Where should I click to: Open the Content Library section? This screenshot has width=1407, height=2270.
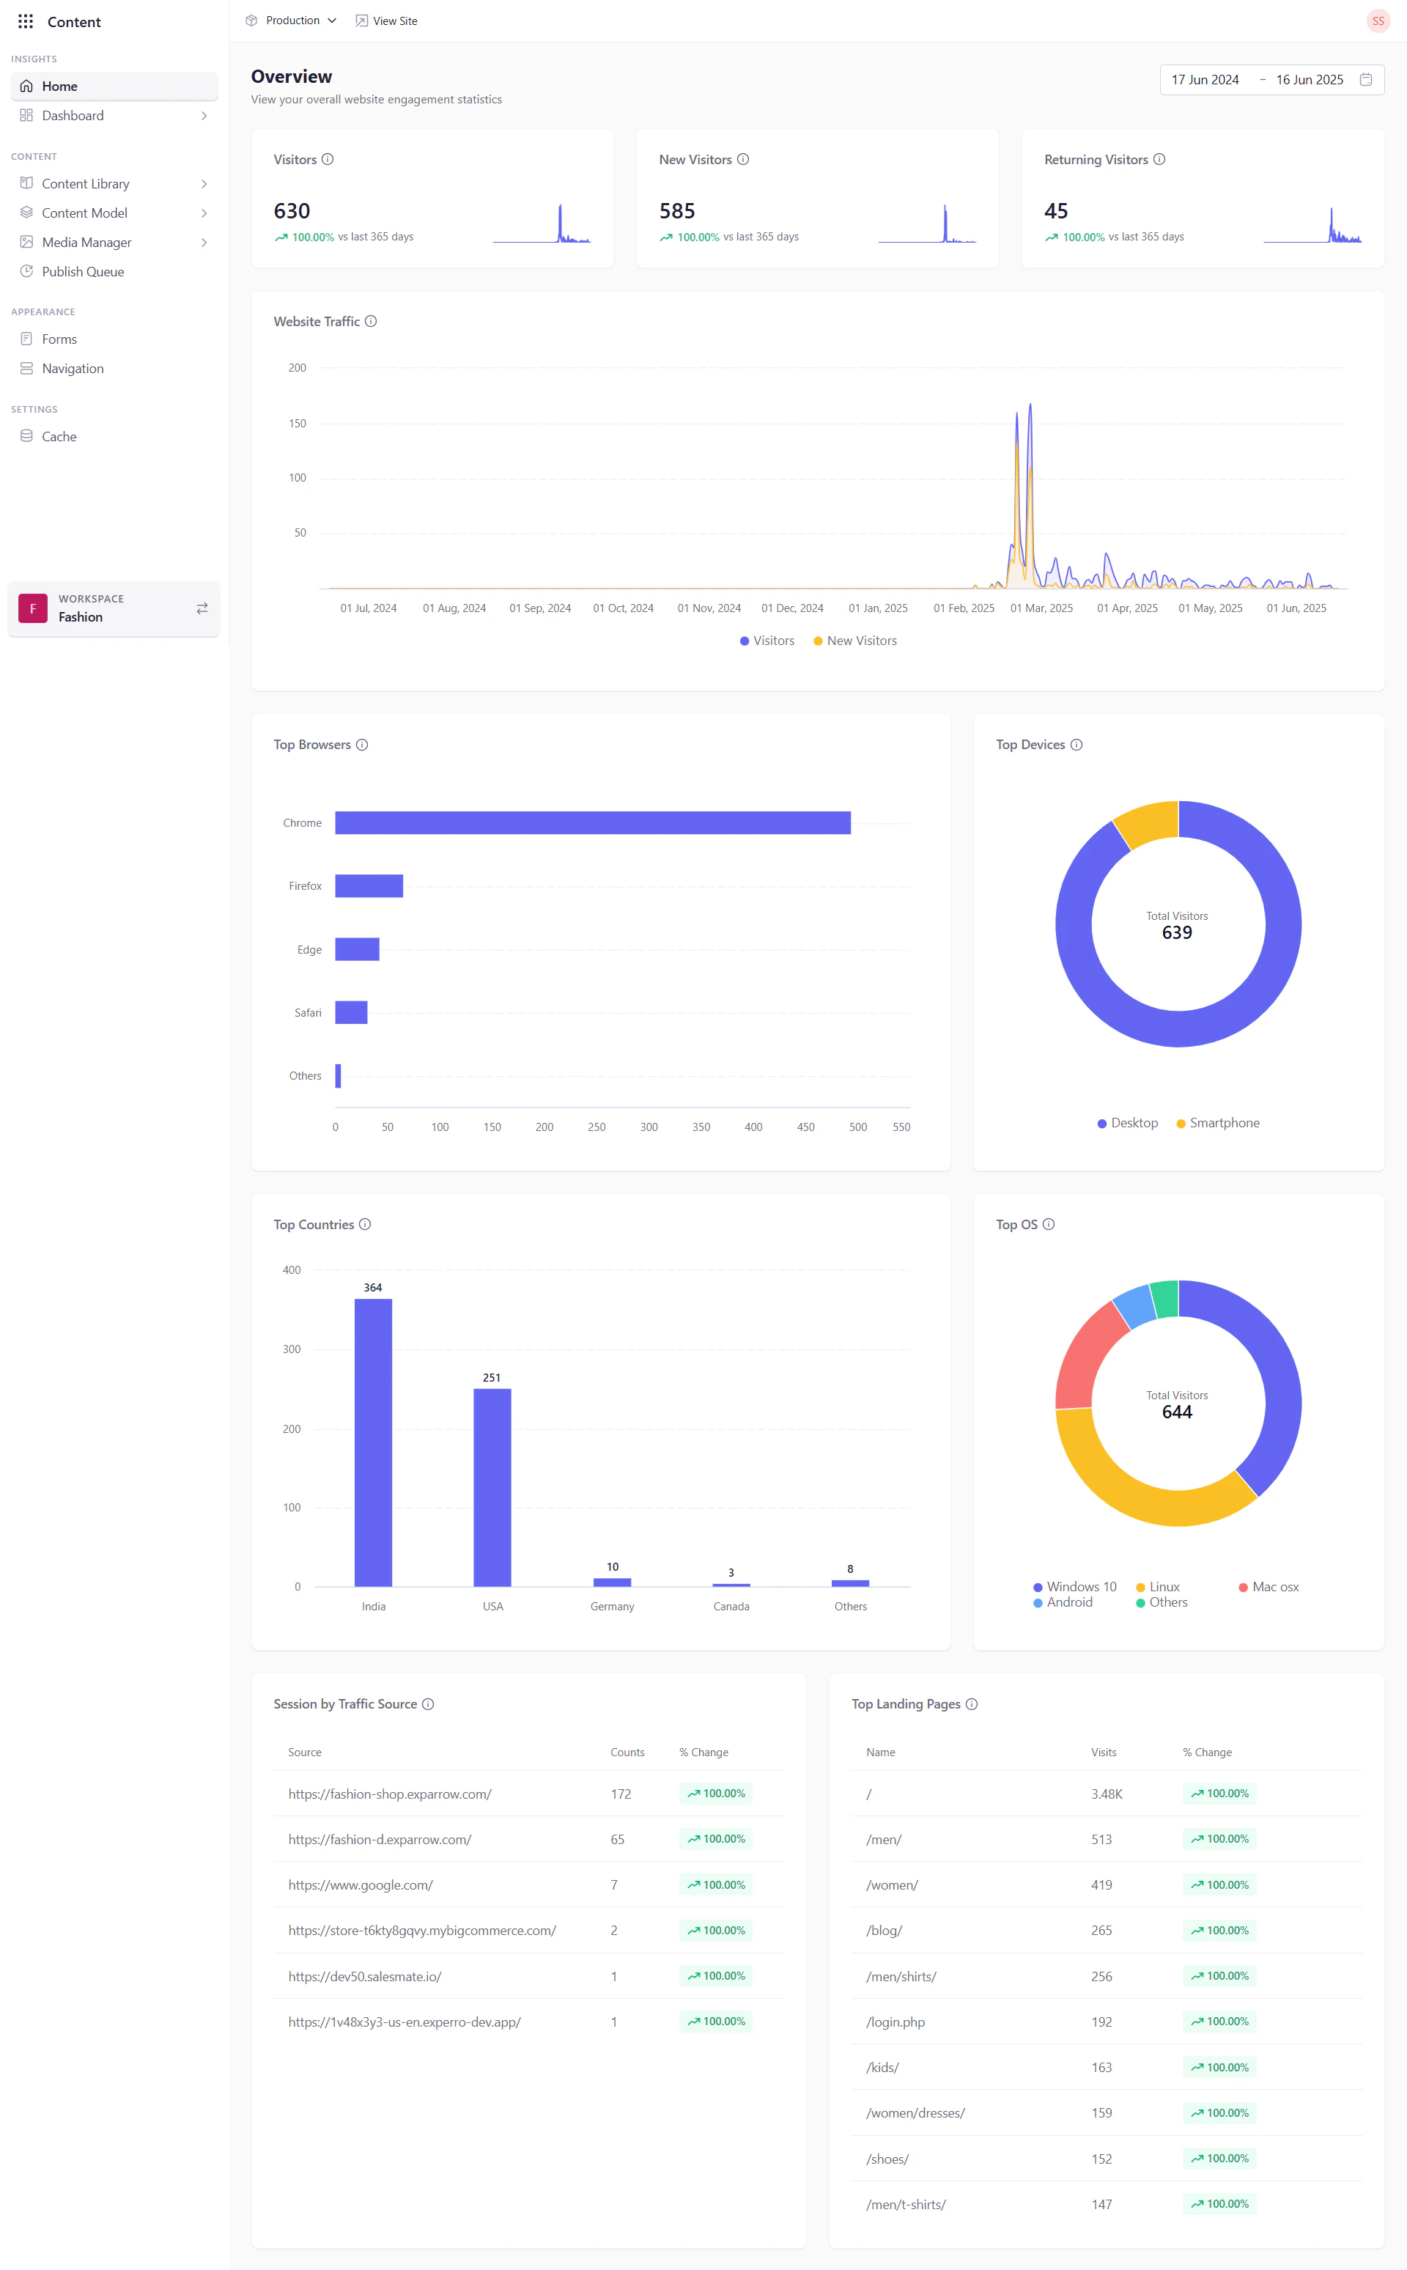(85, 183)
